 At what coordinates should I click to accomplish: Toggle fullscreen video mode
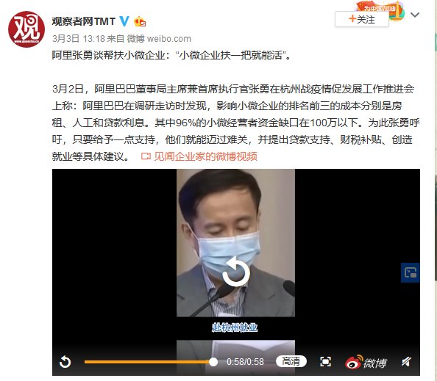tap(325, 361)
